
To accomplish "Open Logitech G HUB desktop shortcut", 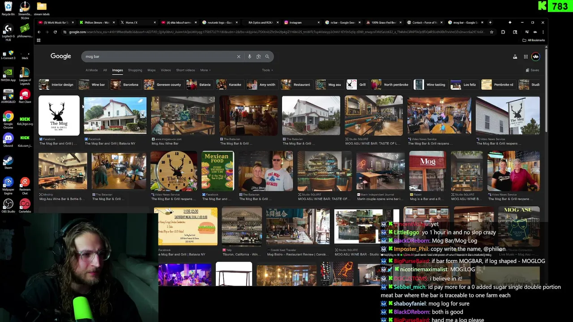I will pos(8,33).
